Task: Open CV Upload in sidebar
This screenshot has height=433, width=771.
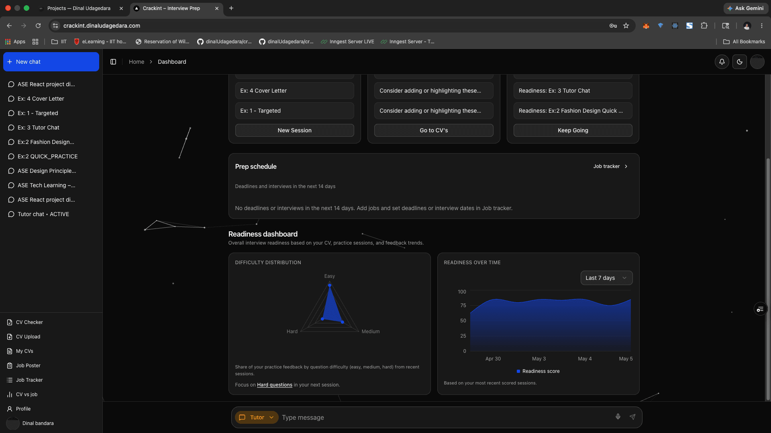Action: pos(51,337)
